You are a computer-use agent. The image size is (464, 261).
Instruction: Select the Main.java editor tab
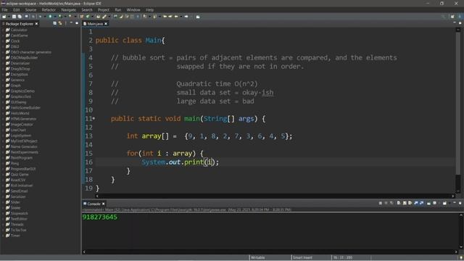(95, 24)
